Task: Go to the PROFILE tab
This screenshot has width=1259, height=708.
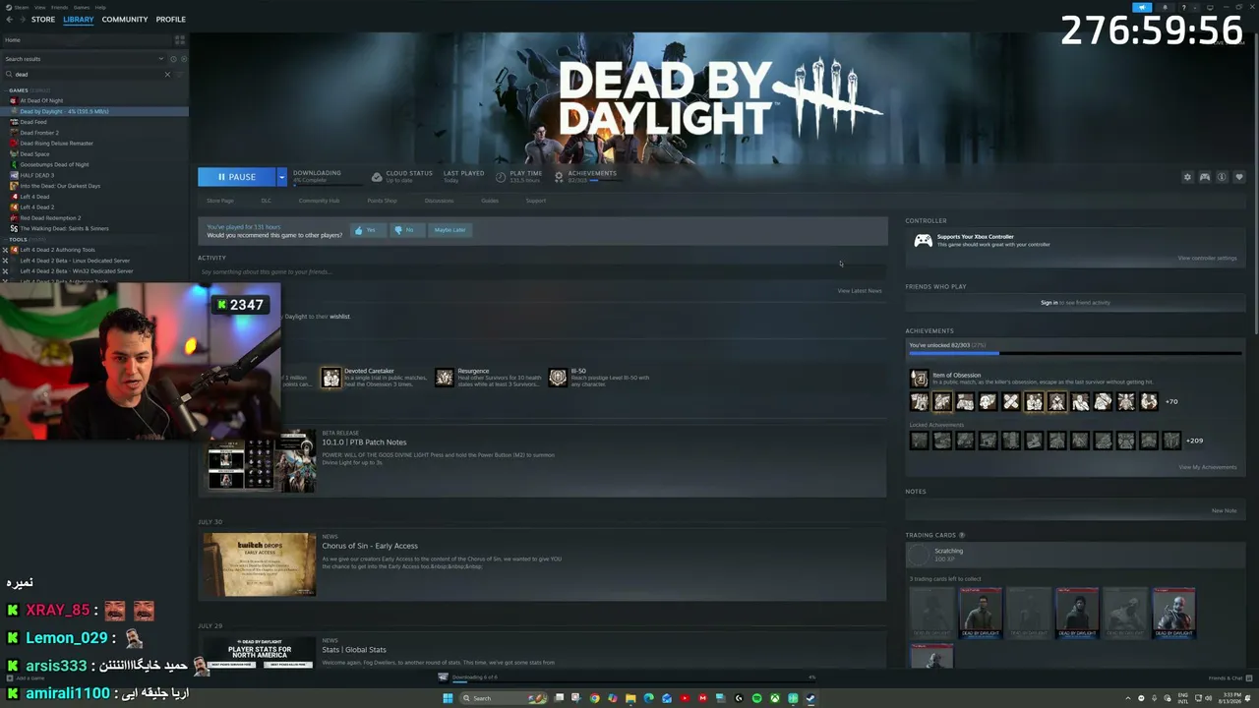Action: (x=170, y=20)
